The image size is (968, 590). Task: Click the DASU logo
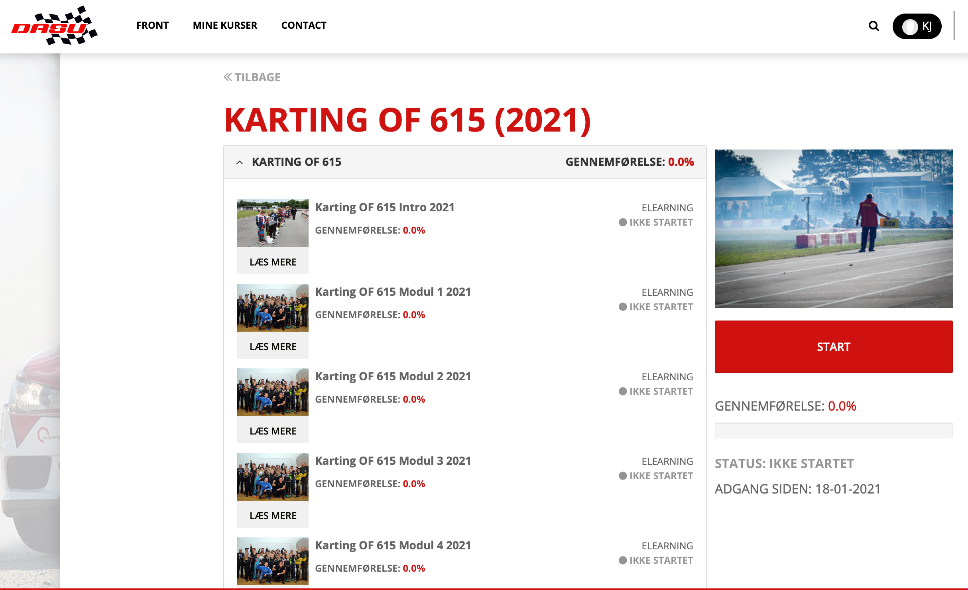click(55, 26)
